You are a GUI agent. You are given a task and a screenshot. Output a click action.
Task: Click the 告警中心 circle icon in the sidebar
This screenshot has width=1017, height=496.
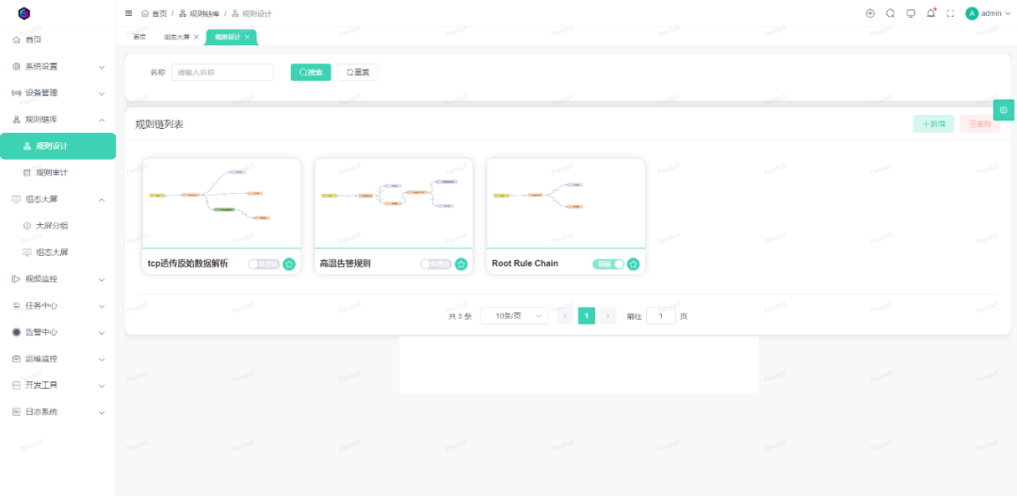(x=17, y=332)
